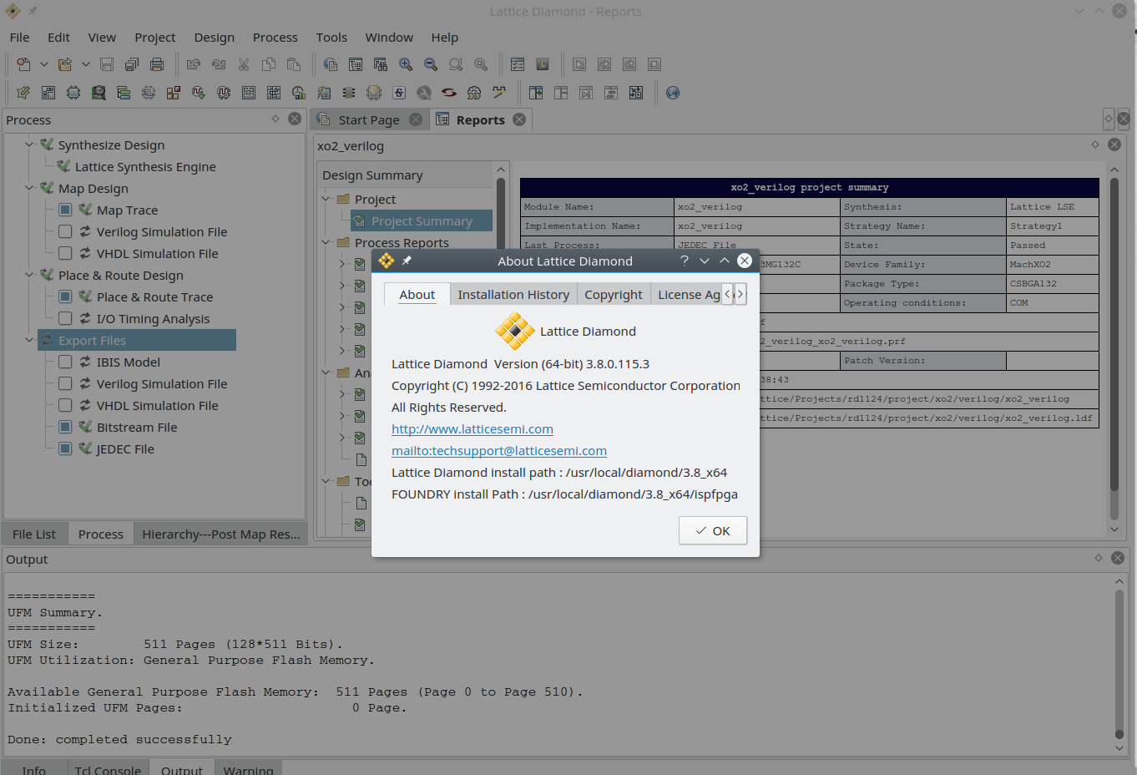Switch to the Copyright tab

click(614, 295)
